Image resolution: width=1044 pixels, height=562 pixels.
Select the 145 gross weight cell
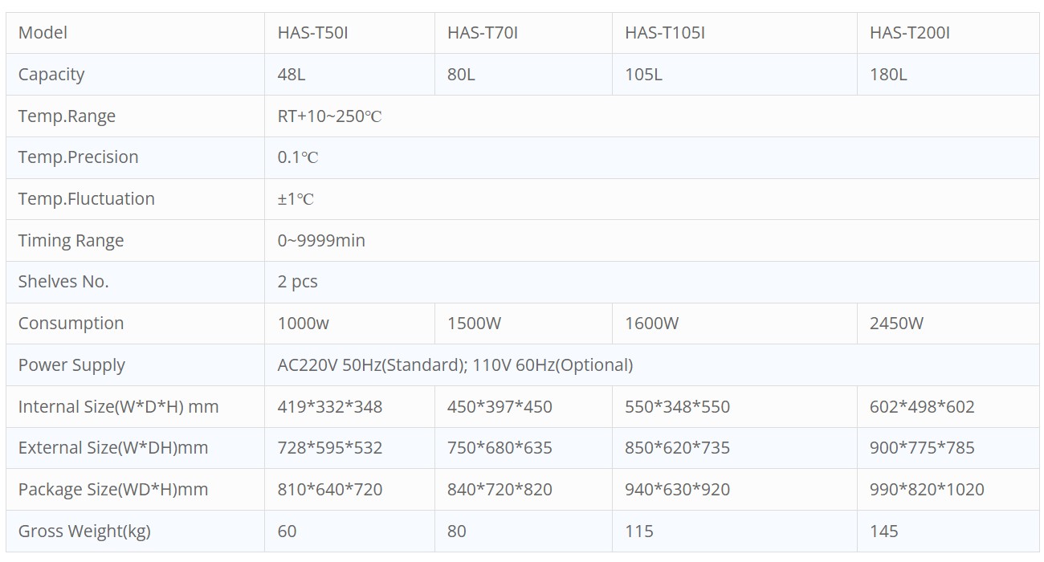[883, 531]
